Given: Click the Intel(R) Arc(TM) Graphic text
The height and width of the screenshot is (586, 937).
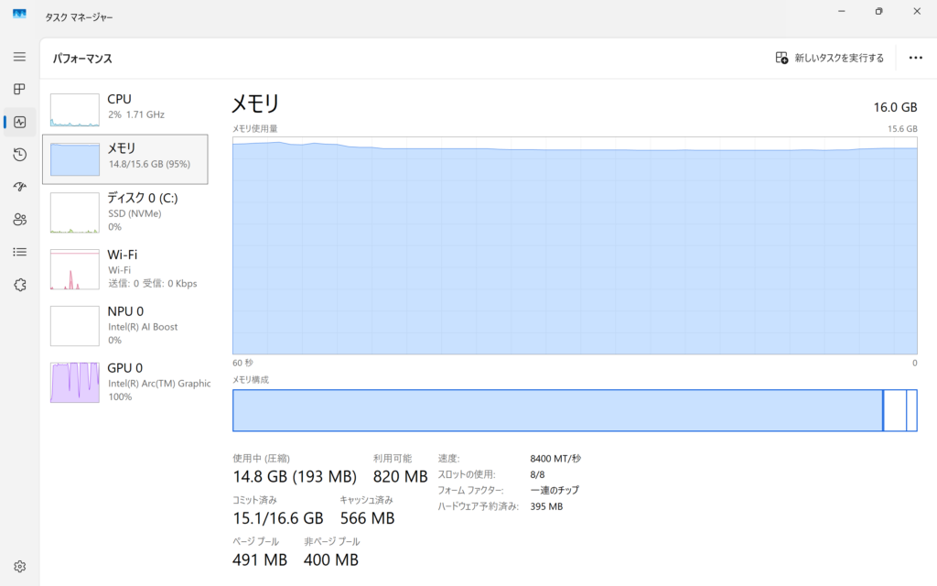Looking at the screenshot, I should point(159,384).
